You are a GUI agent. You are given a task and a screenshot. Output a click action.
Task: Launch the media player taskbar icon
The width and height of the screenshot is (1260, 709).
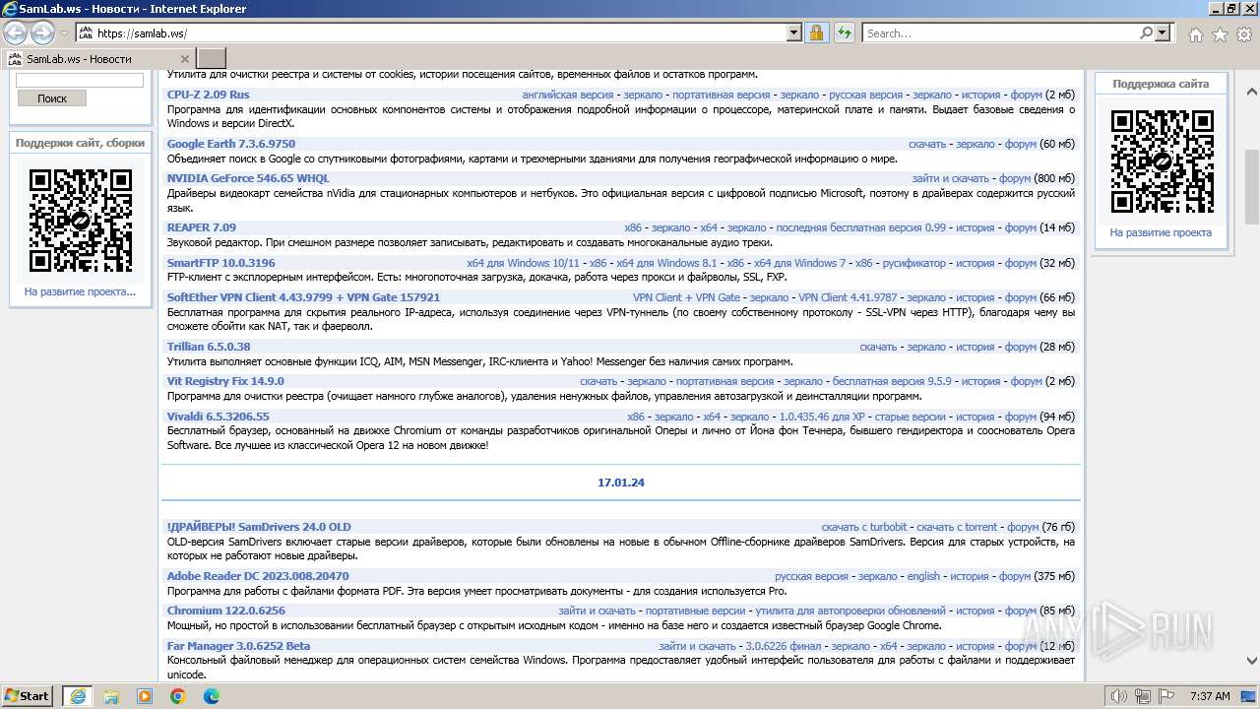pos(145,696)
